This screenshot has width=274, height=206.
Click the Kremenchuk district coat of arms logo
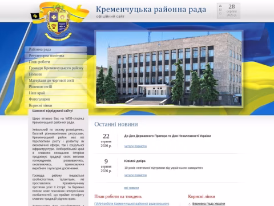pyautogui.click(x=58, y=22)
